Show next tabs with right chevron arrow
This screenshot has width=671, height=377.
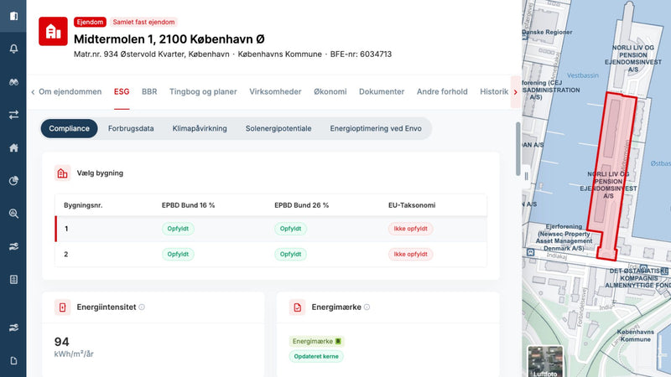515,92
